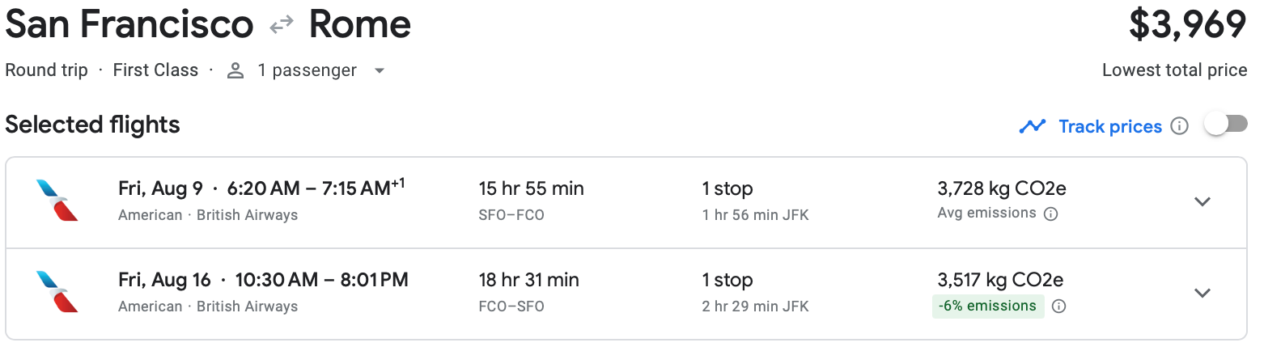The height and width of the screenshot is (351, 1264).
Task: Open the 1 passenger dropdown arrow
Action: (379, 71)
